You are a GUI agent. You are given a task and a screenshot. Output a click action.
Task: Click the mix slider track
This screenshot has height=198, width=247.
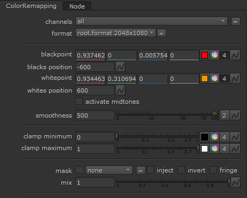tap(173, 181)
